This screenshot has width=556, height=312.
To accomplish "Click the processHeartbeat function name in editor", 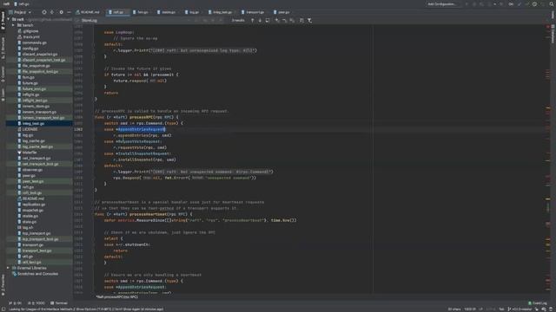I will pyautogui.click(x=148, y=214).
